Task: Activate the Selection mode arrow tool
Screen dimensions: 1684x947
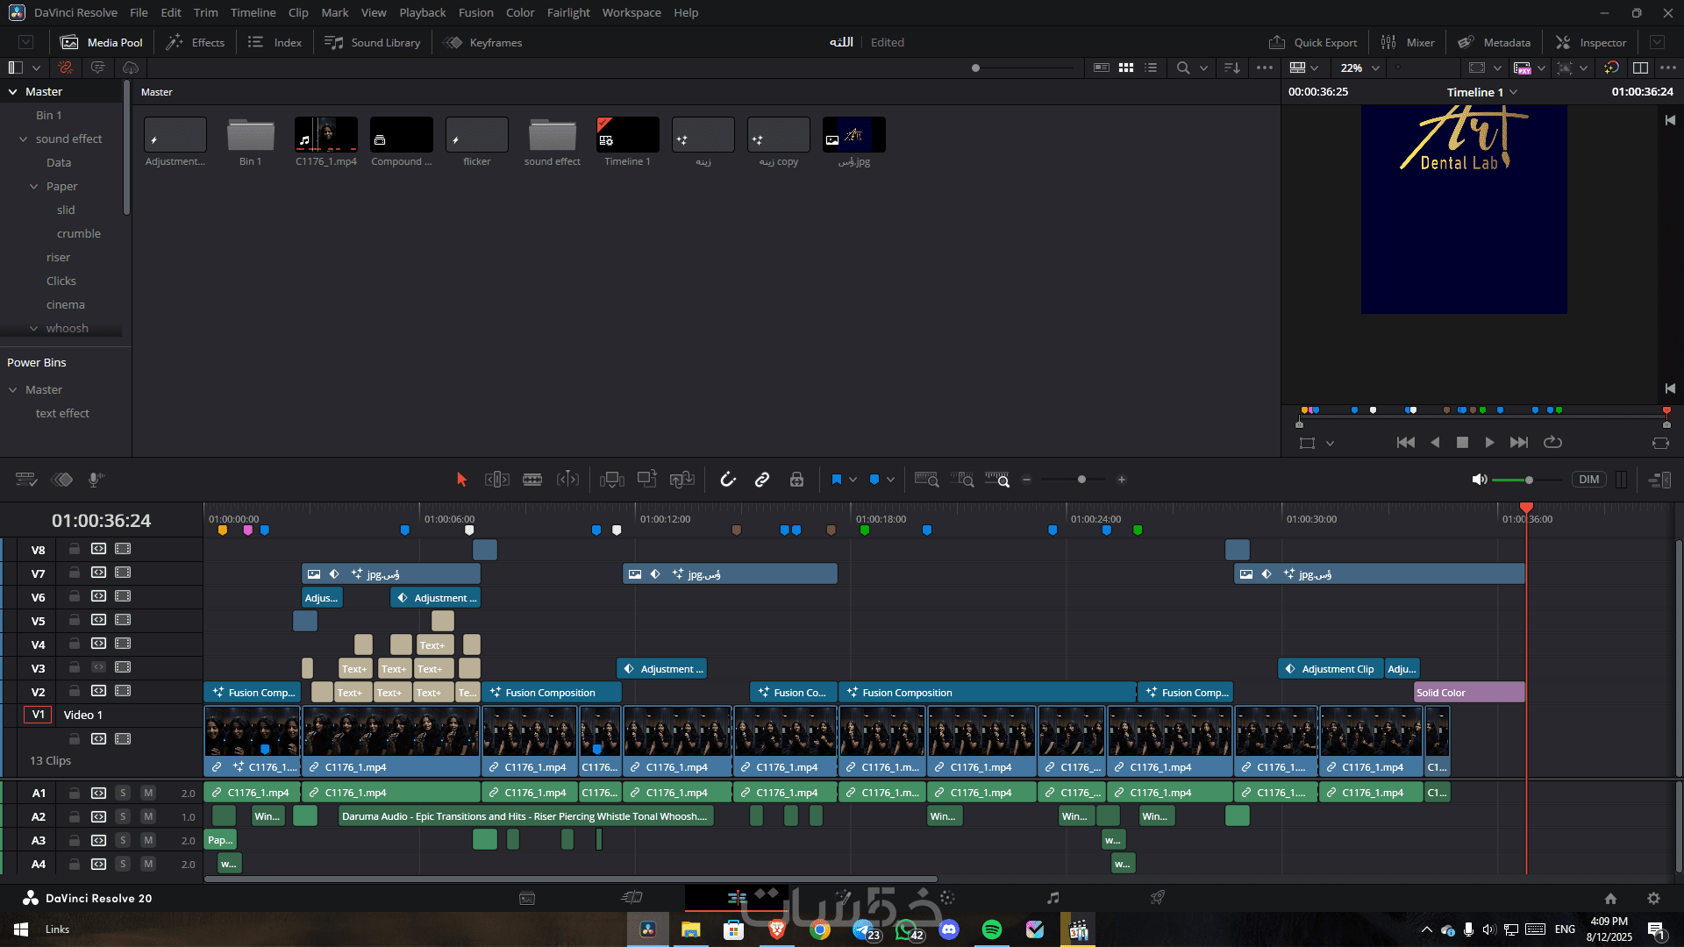Action: pyautogui.click(x=461, y=480)
